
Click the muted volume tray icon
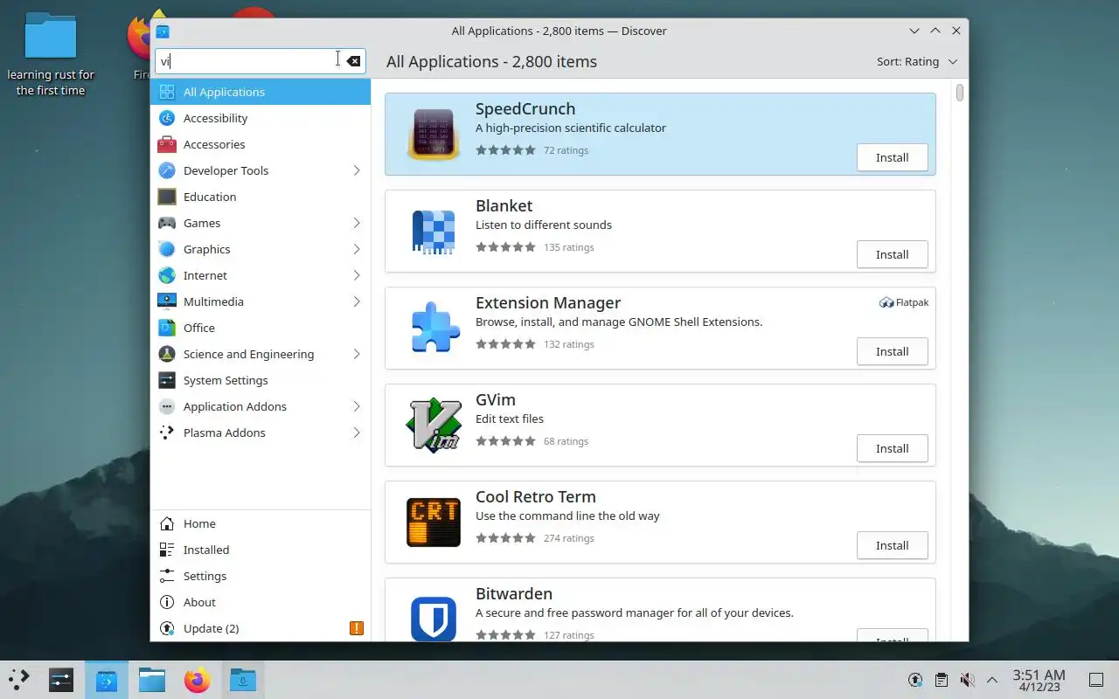(x=967, y=680)
